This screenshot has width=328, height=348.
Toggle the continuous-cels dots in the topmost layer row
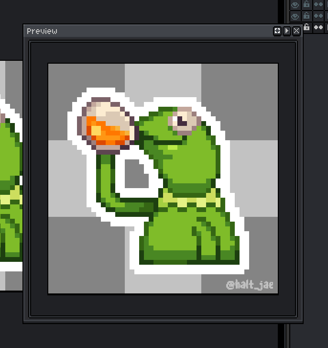tap(318, 5)
